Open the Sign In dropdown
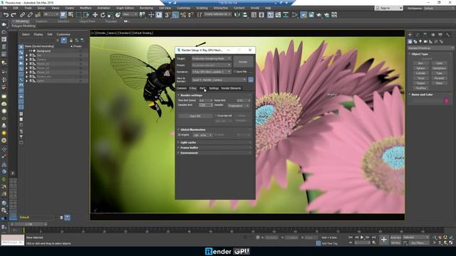Image resolution: width=456 pixels, height=256 pixels. point(389,8)
